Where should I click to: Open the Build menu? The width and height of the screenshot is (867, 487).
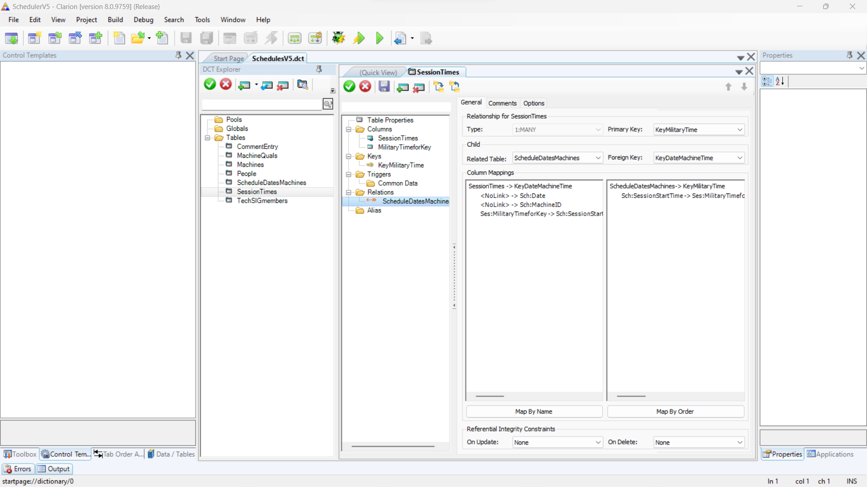[115, 20]
